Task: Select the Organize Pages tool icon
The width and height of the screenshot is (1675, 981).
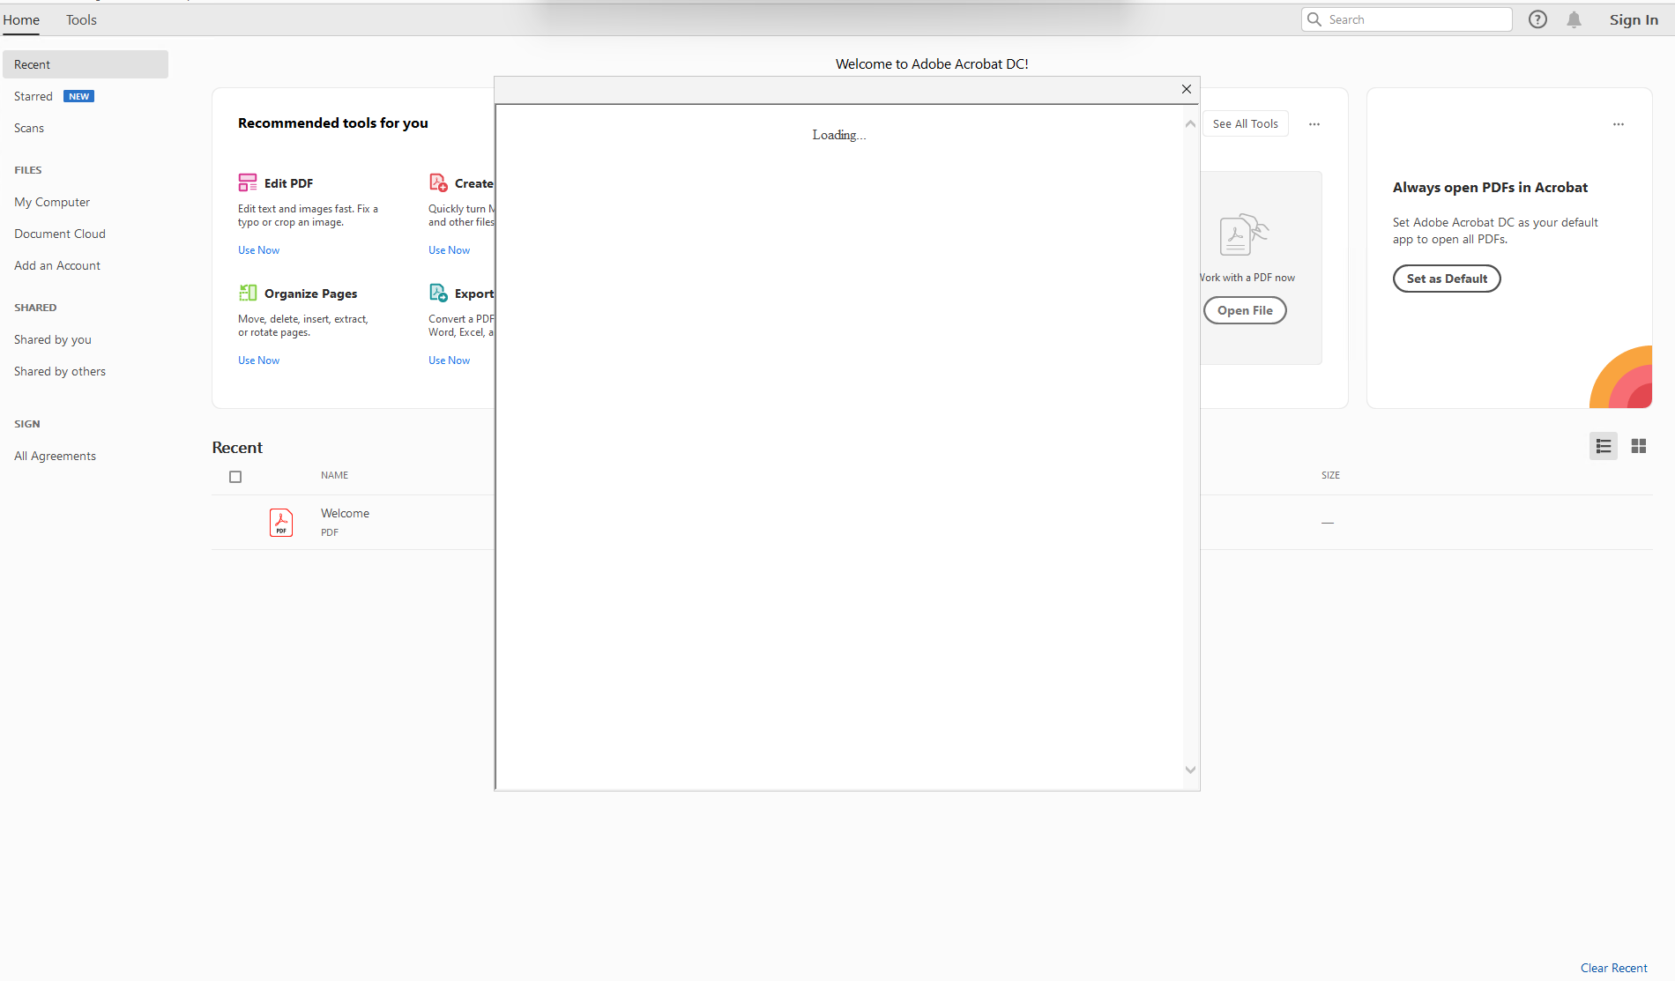Action: click(x=248, y=293)
